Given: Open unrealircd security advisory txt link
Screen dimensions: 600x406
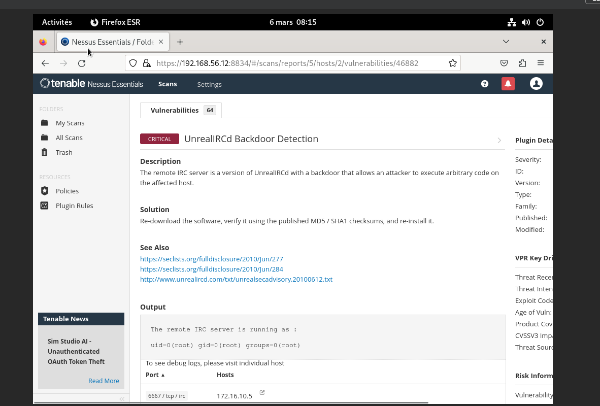Looking at the screenshot, I should pyautogui.click(x=236, y=279).
